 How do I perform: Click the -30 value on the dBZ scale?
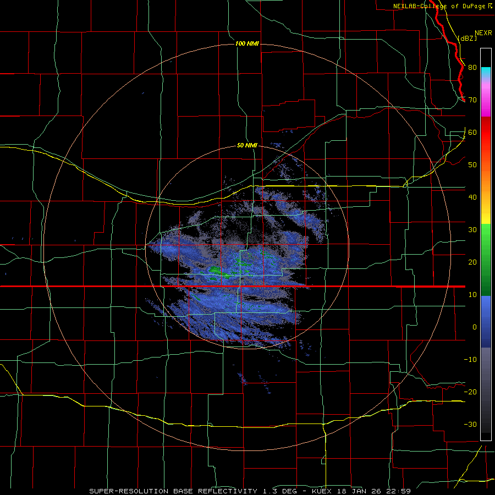pyautogui.click(x=470, y=424)
